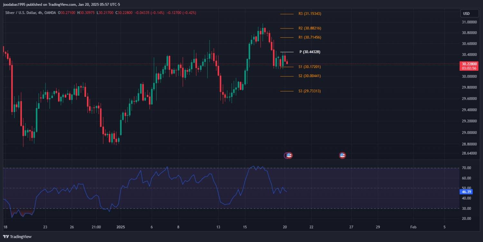Image resolution: width=483 pixels, height=242 pixels.
Task: Select the R3 (31.15343) pivot label
Action: [309, 14]
